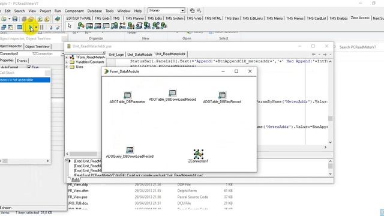
Task: Pick the sixth Zeos Access palette component
Action: click(122, 26)
